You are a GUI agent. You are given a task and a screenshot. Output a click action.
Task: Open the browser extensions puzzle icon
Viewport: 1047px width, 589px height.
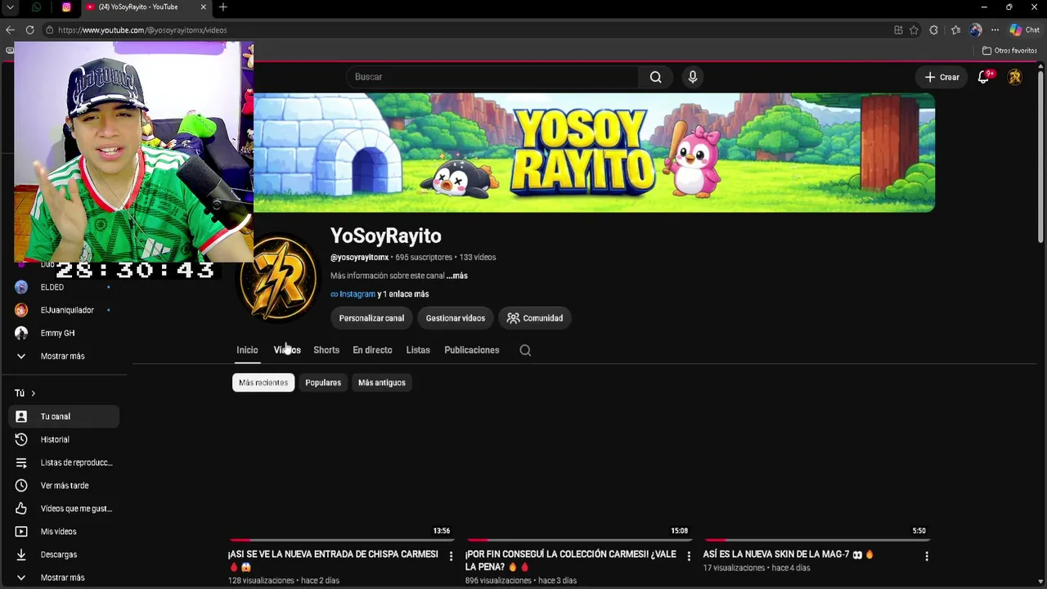point(933,30)
